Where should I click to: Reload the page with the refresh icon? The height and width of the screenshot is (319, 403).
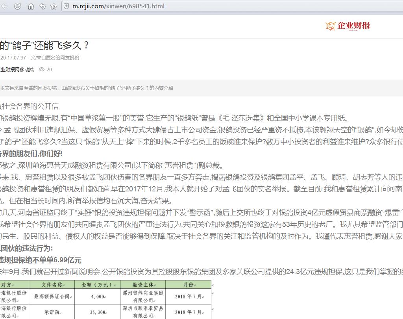[x=17, y=6]
